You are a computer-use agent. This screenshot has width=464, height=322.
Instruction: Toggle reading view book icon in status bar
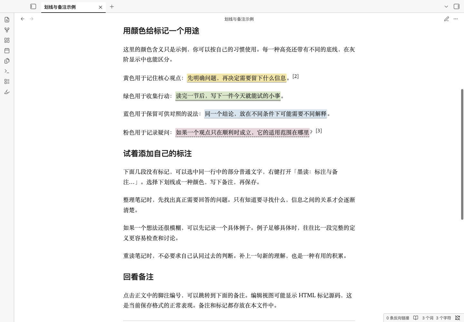416,318
